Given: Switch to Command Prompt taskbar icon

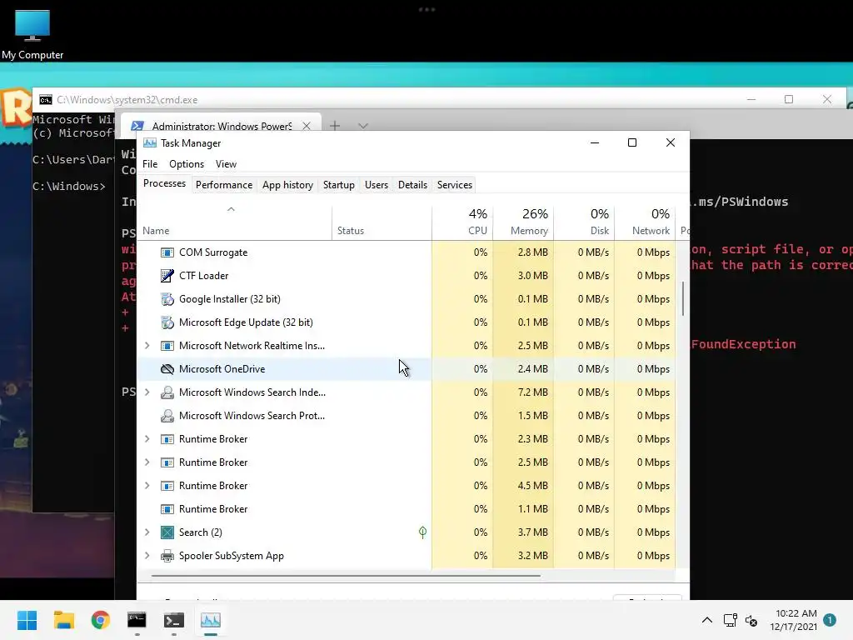Looking at the screenshot, I should point(137,620).
